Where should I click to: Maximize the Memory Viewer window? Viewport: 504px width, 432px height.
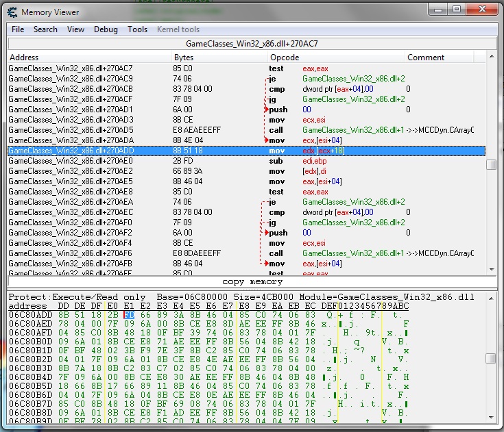[457, 10]
